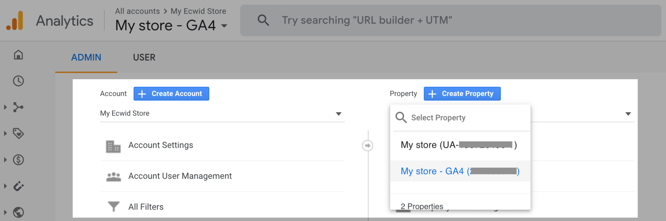Open the Demographics globe icon in sidebar
Image resolution: width=666 pixels, height=221 pixels.
coord(18,212)
